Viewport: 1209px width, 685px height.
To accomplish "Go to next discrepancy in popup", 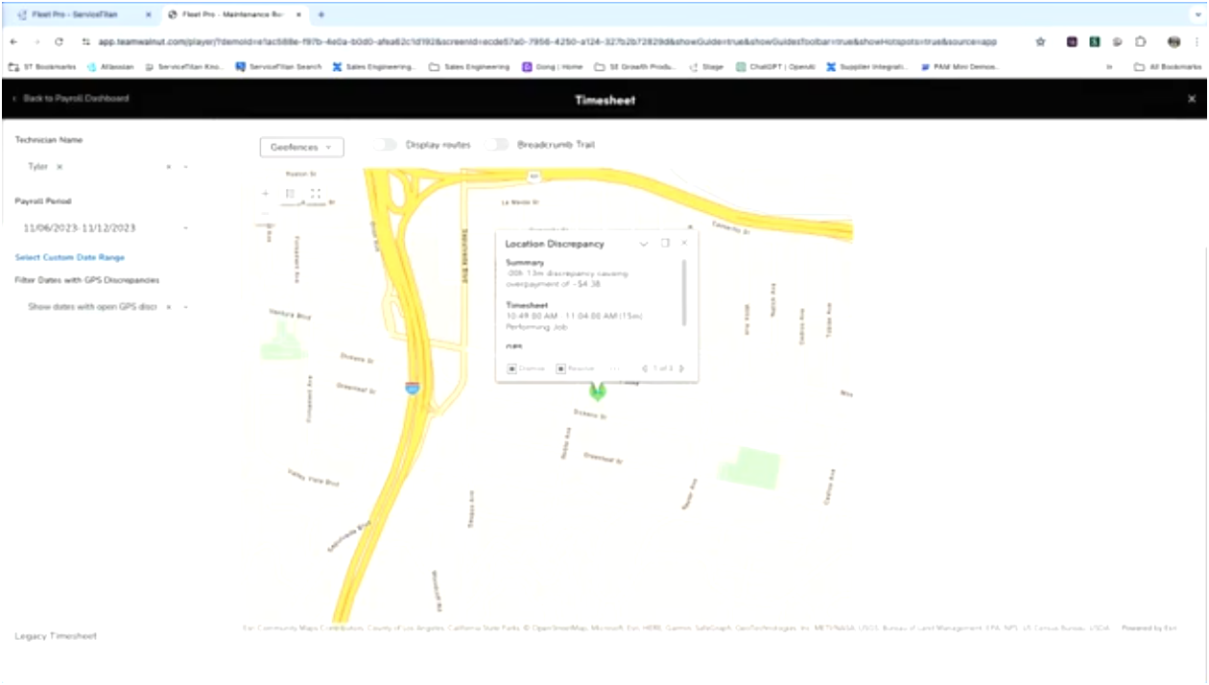I will [x=682, y=368].
